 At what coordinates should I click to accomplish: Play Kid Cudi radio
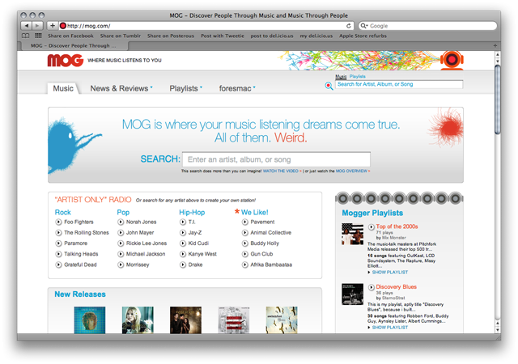pos(183,243)
